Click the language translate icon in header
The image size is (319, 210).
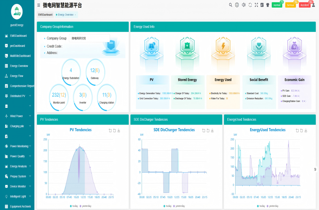click(x=262, y=5)
